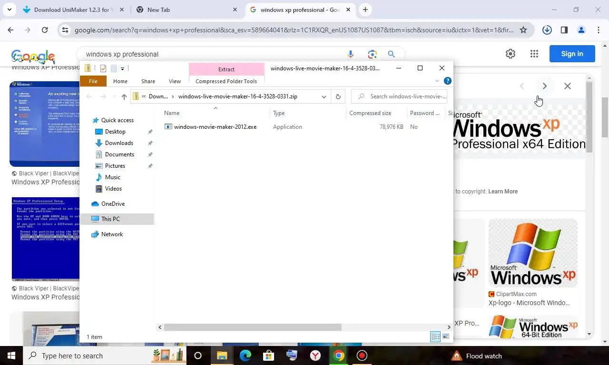Viewport: 609px width, 365px height.
Task: Sort by Password column header
Action: 425,113
